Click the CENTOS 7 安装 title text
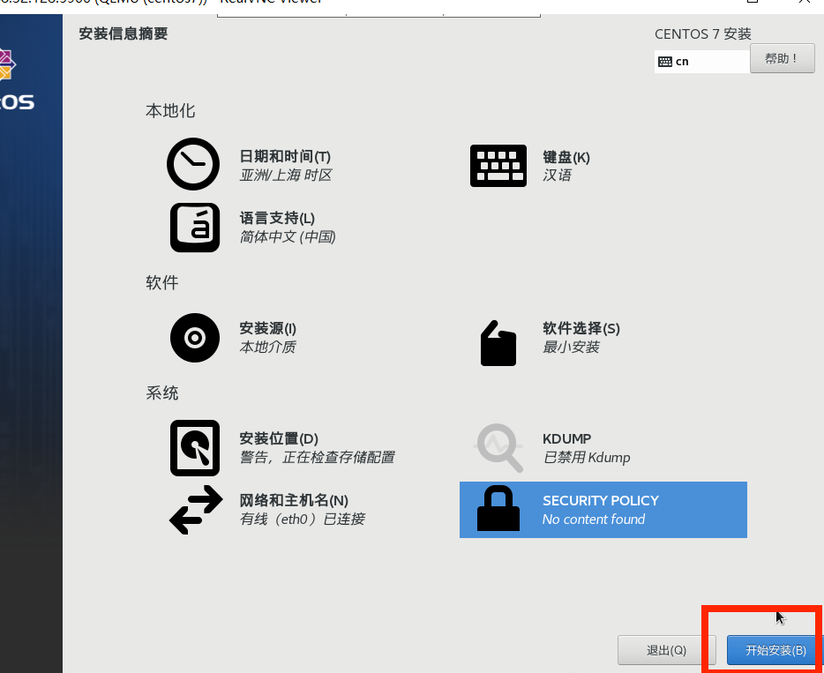The width and height of the screenshot is (824, 673). point(702,34)
